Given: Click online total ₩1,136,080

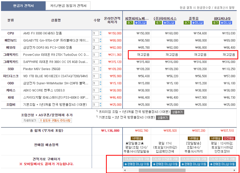Looking at the screenshot, I should pos(110,131).
